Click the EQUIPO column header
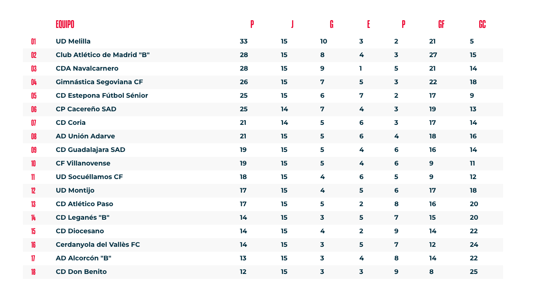Screen dimensions: 533x292 pyautogui.click(x=65, y=24)
